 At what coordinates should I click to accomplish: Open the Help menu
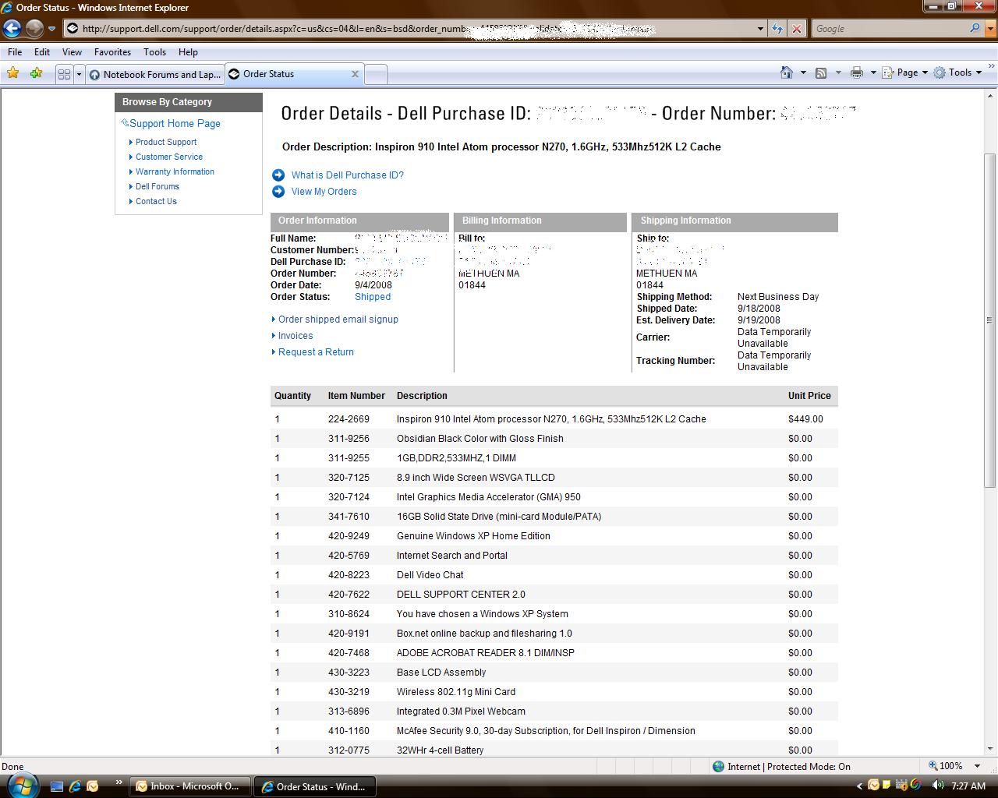pos(188,52)
